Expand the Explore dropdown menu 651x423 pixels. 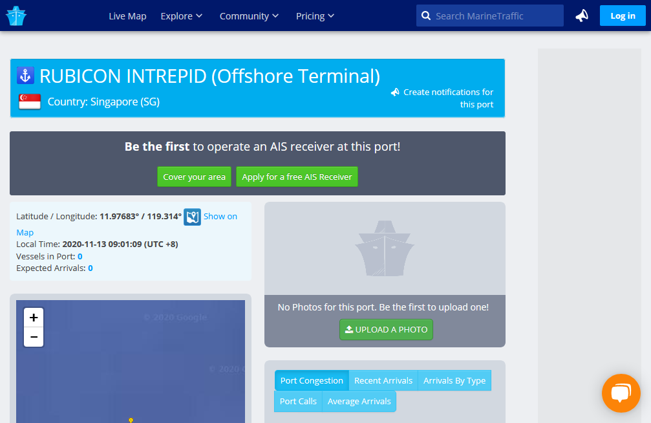[182, 16]
